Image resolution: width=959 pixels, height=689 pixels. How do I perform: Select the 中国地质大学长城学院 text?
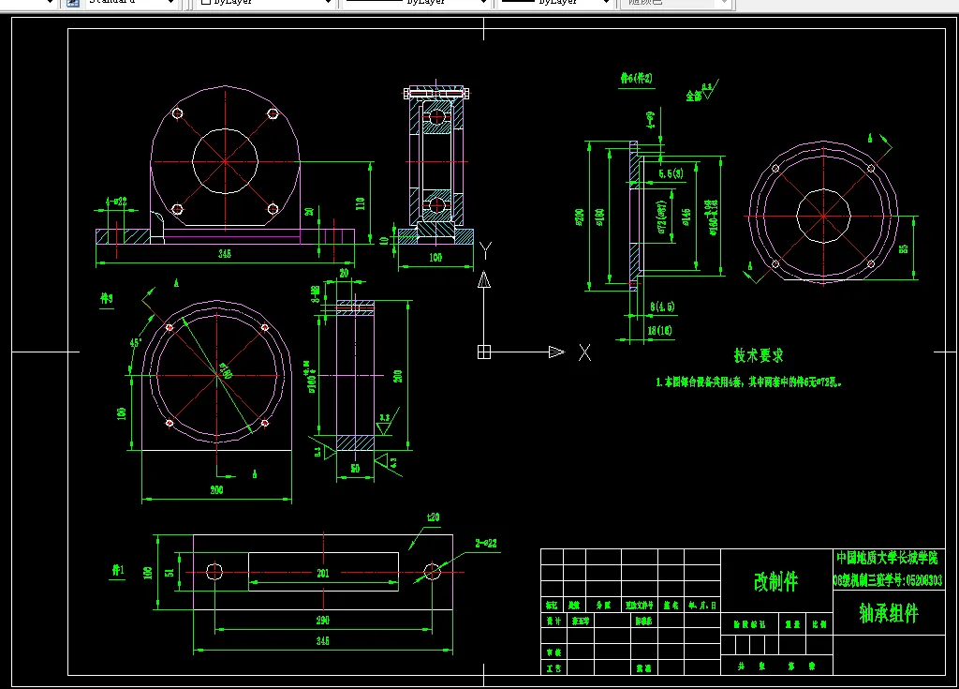click(x=887, y=558)
